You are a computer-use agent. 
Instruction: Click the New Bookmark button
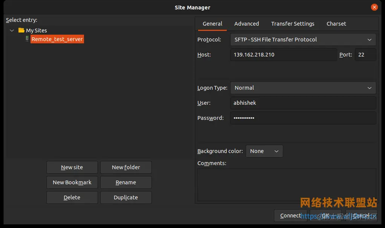point(72,182)
